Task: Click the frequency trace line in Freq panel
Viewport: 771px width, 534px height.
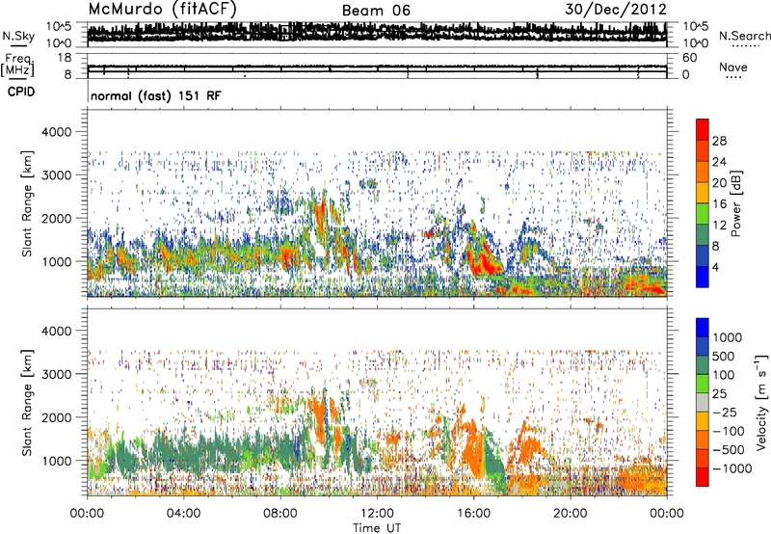Action: point(377,67)
